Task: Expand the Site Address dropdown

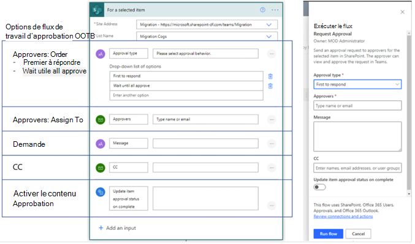Action: pos(269,25)
